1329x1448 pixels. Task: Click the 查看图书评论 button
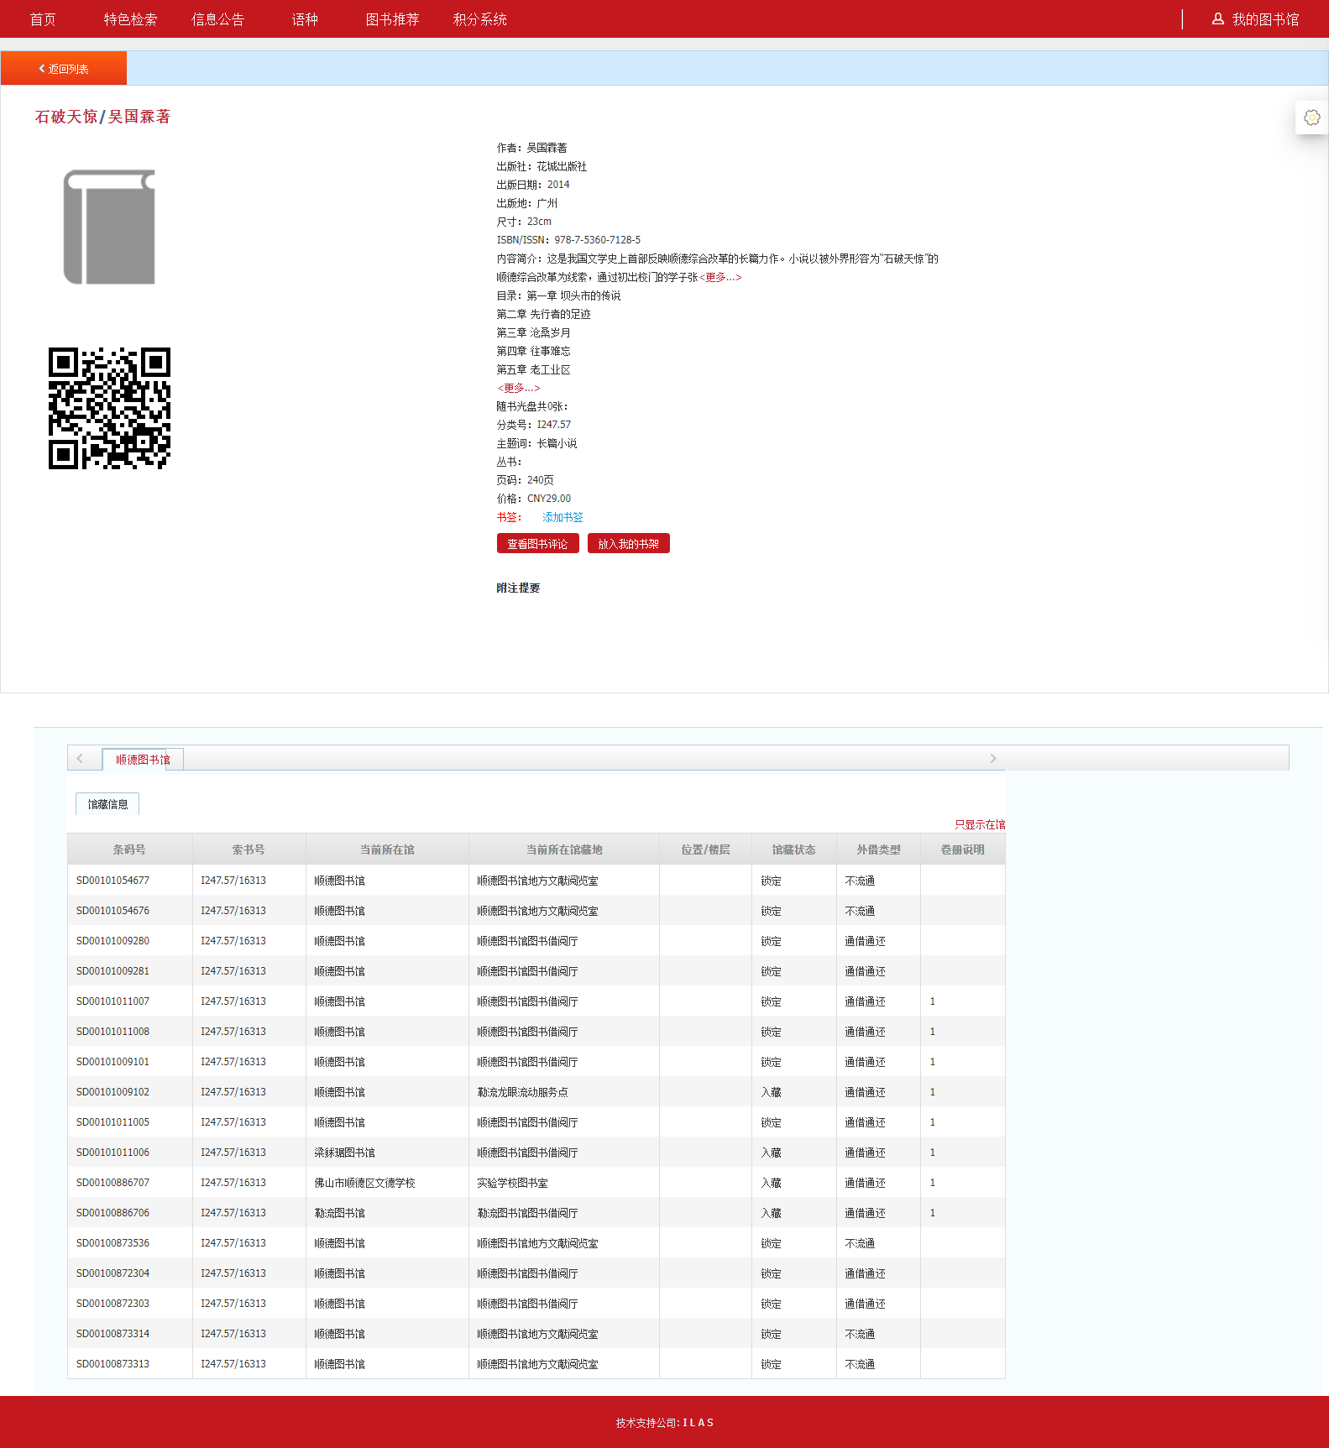[x=537, y=544]
